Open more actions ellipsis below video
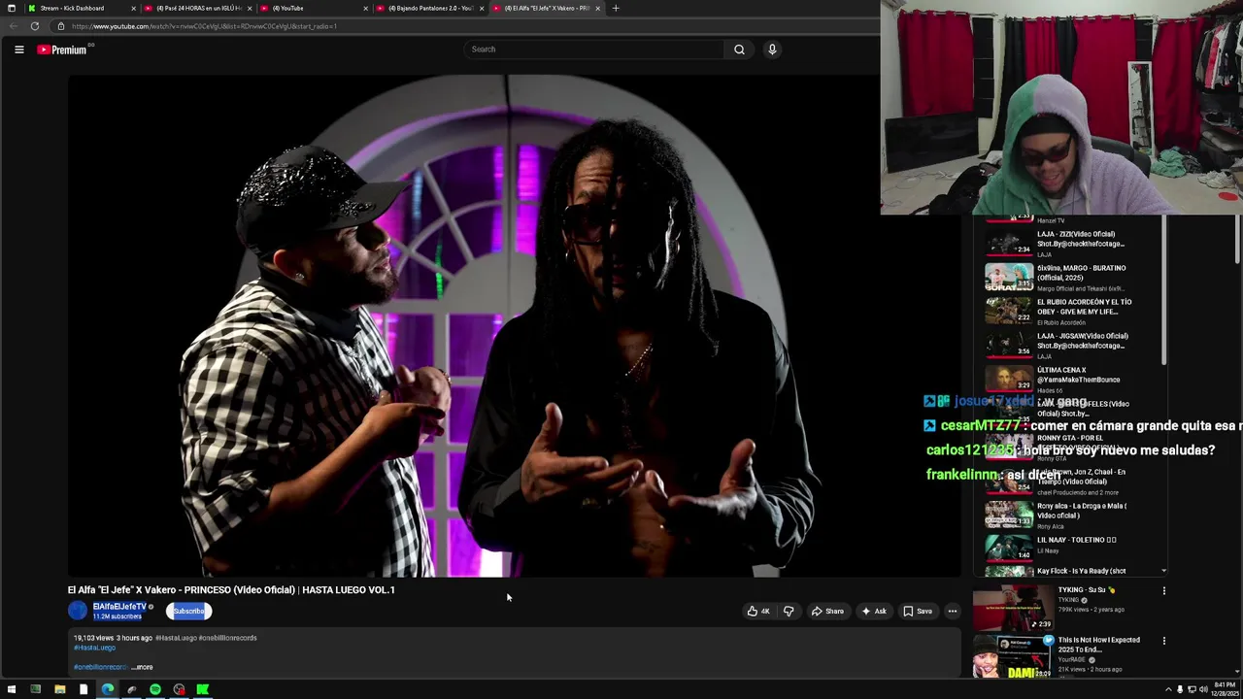The width and height of the screenshot is (1243, 699). coord(953,611)
